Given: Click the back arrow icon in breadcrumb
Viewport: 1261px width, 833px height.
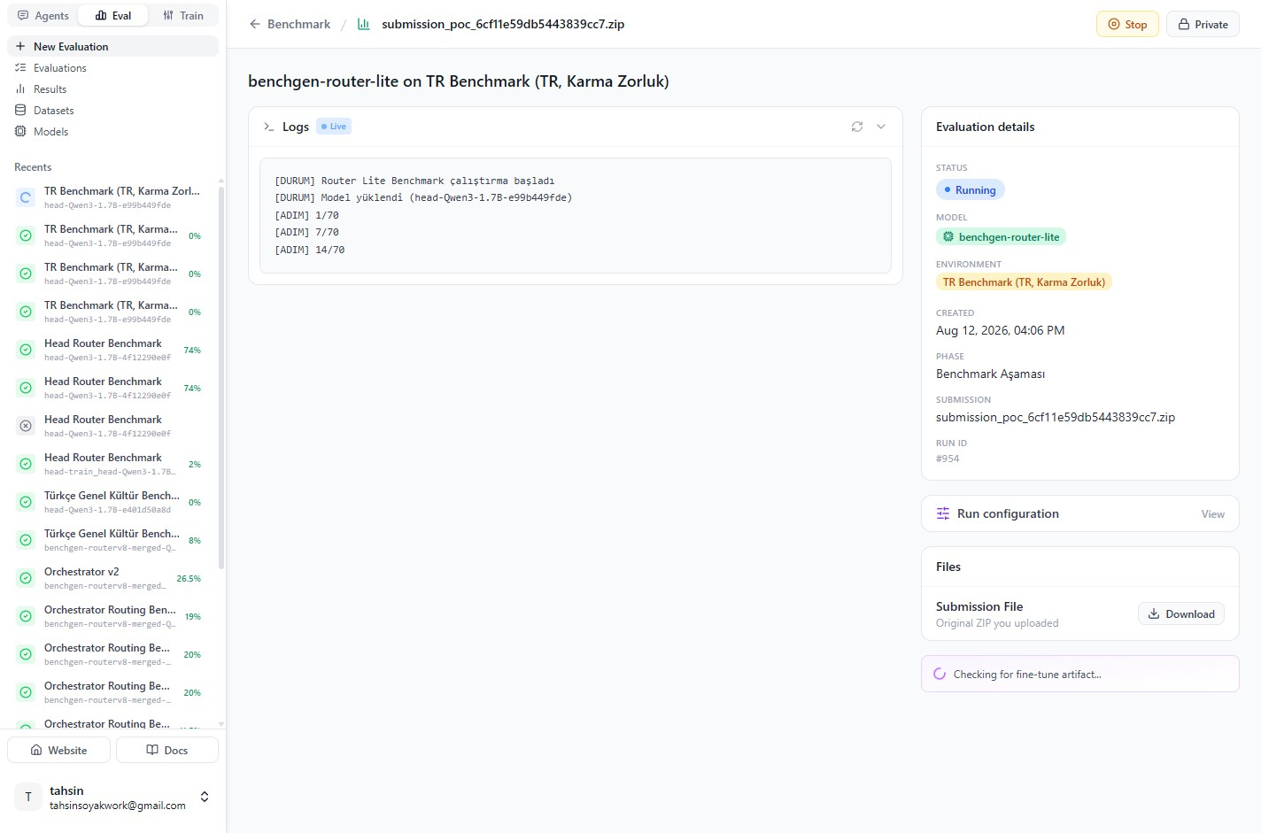Looking at the screenshot, I should tap(255, 24).
